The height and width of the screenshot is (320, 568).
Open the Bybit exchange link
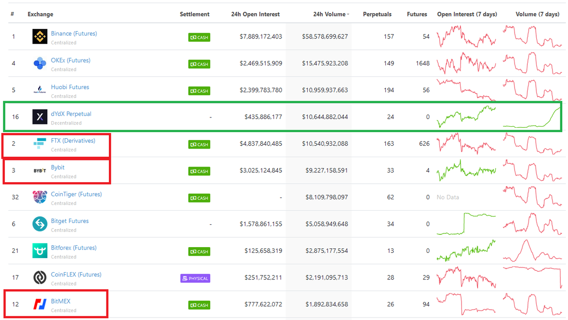click(x=58, y=168)
